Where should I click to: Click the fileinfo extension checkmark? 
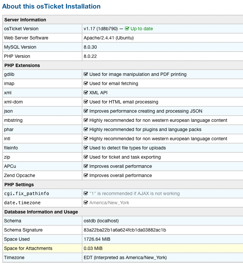point(86,148)
